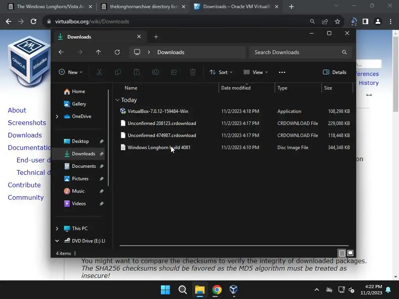This screenshot has width=399, height=299.
Task: Switch to thelonghornarchive directory listing tab
Action: pos(143,7)
